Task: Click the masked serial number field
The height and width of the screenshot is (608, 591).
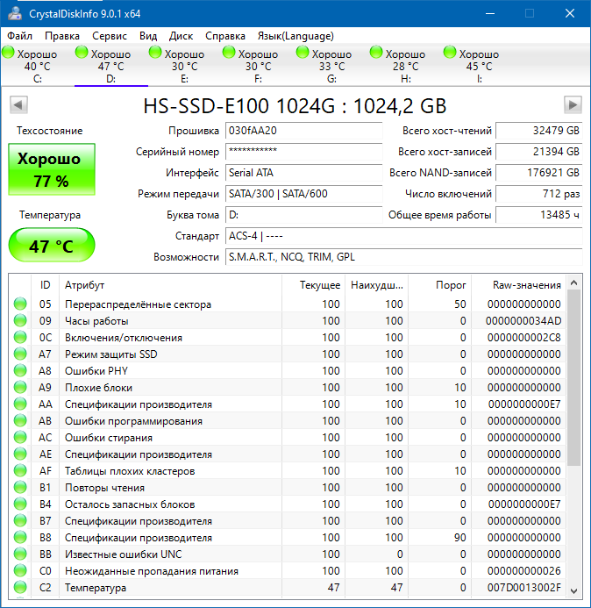Action: (x=304, y=152)
